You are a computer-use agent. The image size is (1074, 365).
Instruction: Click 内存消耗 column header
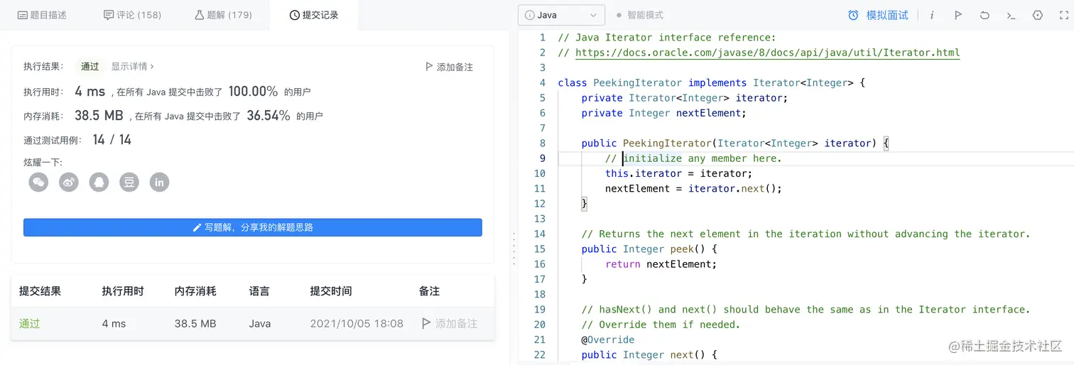[x=195, y=291]
